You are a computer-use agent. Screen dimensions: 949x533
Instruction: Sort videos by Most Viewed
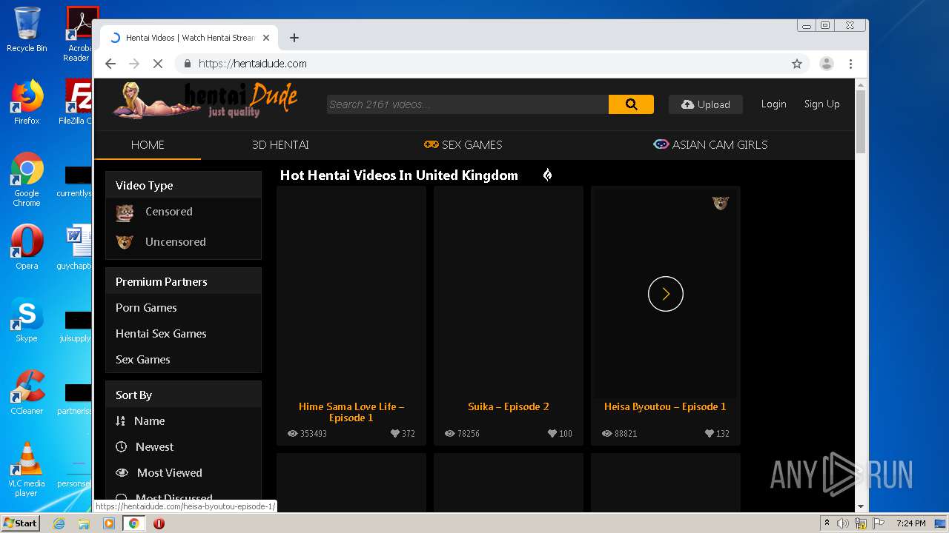(x=169, y=473)
